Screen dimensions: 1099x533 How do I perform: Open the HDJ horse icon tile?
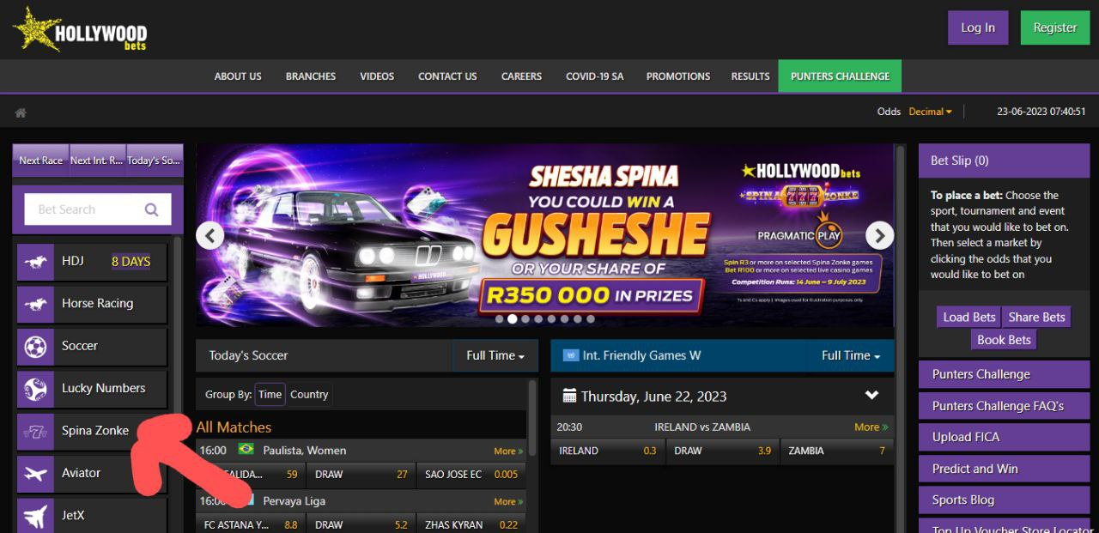pyautogui.click(x=36, y=261)
